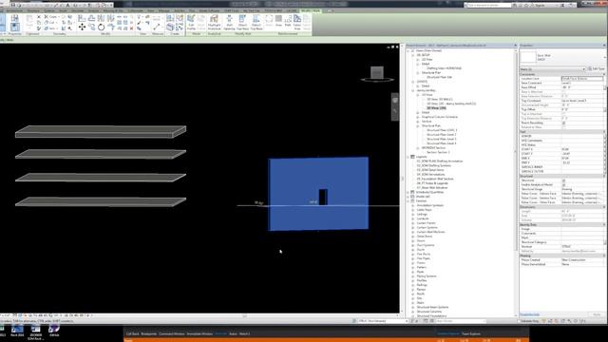Click the Edit Type button
Viewport: 608px width, 342px height.
597,69
